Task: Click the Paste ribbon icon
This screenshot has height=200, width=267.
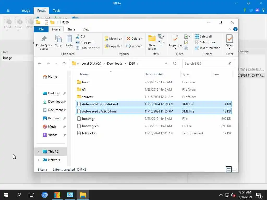Action: pyautogui.click(x=69, y=39)
